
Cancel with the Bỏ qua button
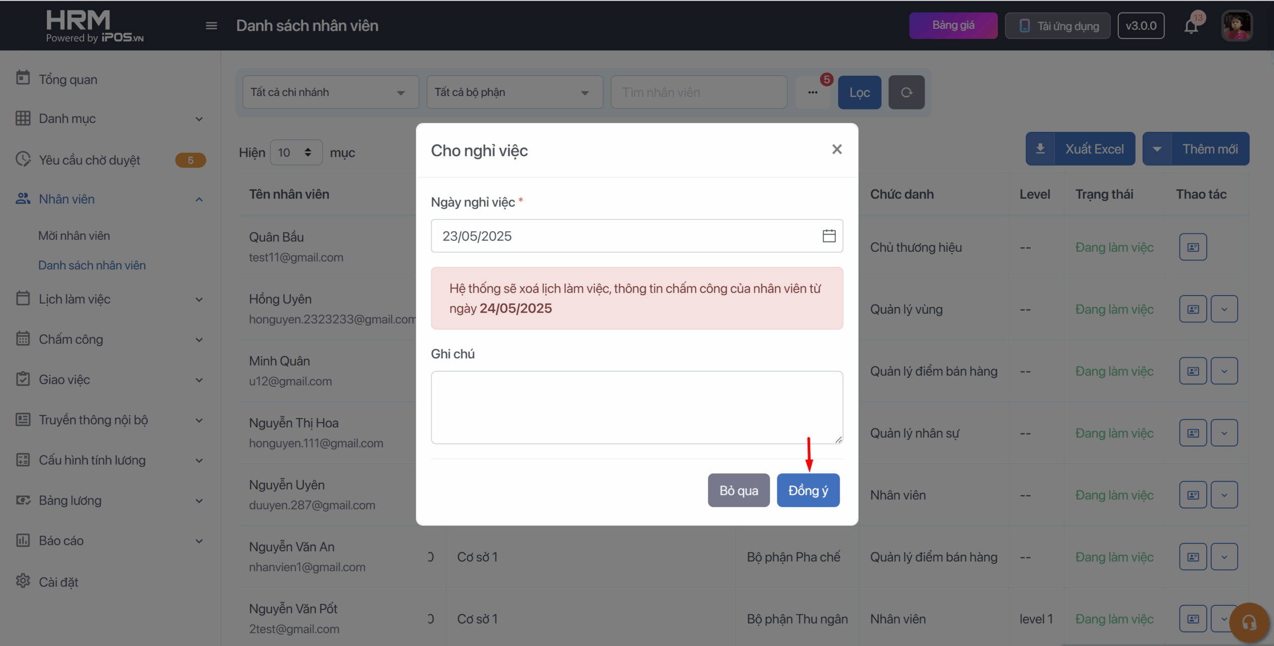coord(739,490)
